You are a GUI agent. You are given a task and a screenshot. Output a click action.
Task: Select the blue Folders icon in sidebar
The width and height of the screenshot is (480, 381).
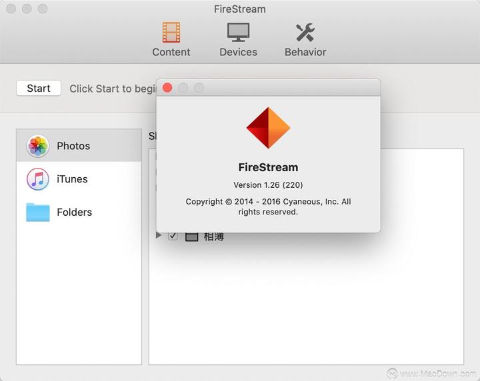(37, 212)
